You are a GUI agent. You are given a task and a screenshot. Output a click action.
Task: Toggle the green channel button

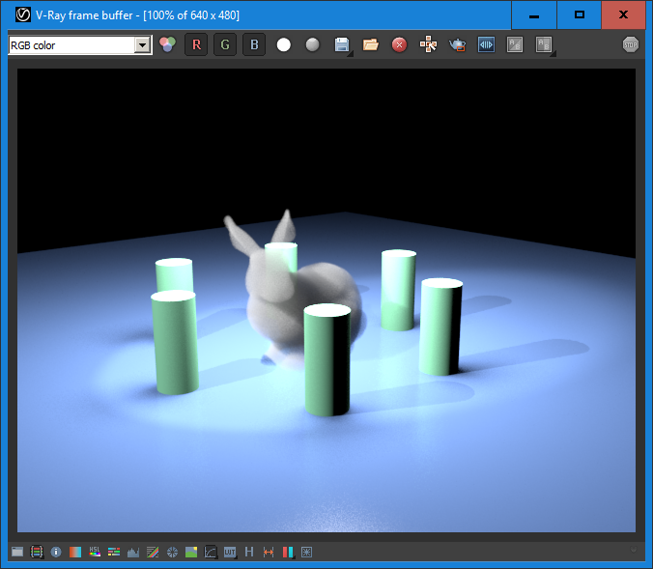225,44
